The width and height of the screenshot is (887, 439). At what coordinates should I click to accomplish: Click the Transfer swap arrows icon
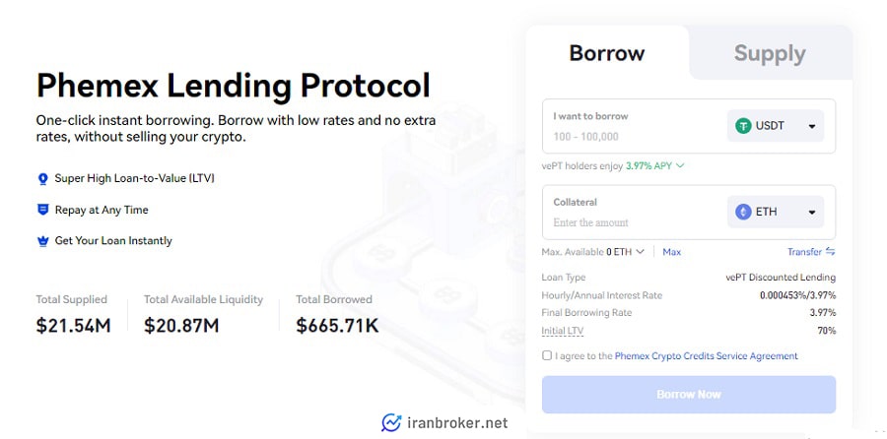(831, 251)
